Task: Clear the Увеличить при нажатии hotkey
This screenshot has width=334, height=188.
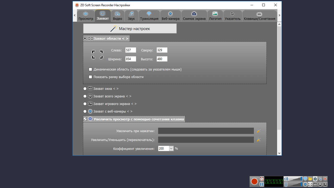Action: 259,131
